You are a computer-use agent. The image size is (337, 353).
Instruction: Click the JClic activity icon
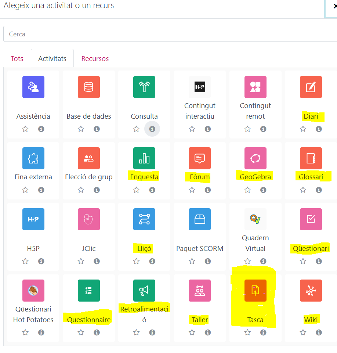pyautogui.click(x=89, y=219)
